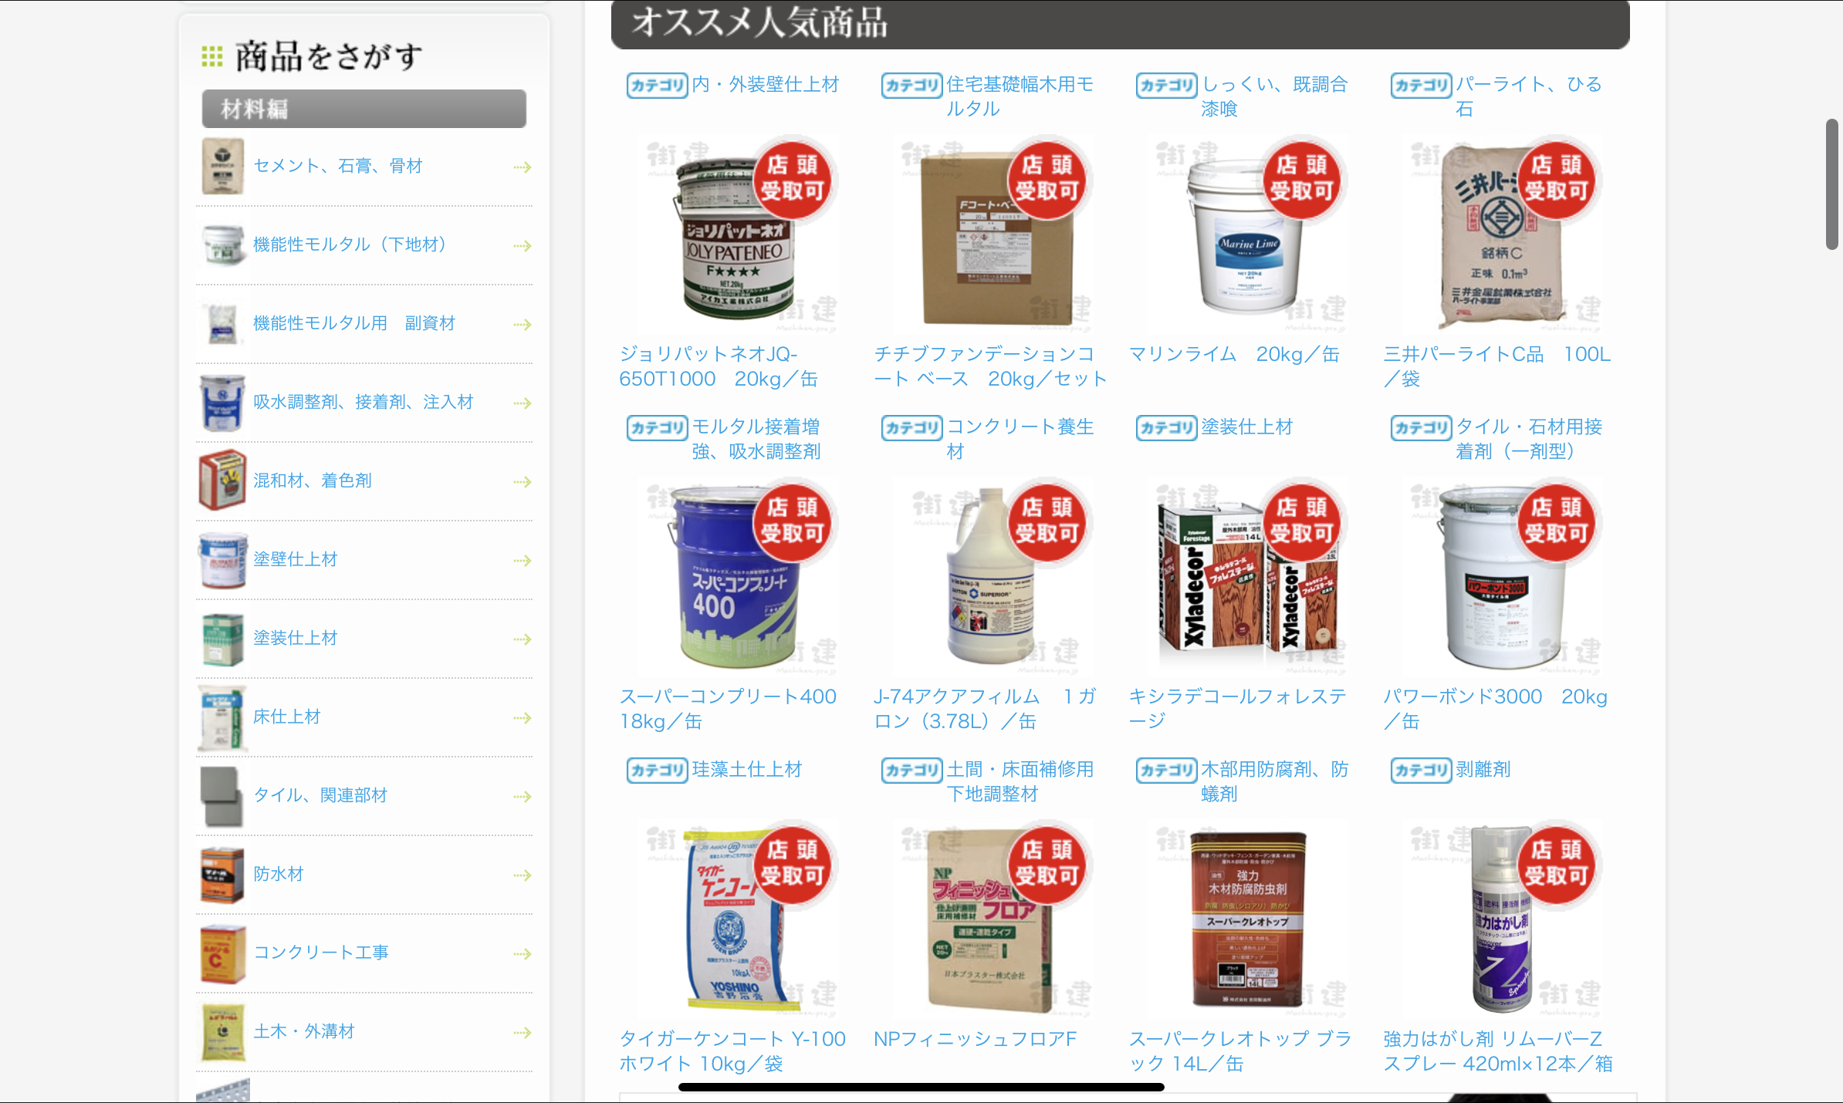Viewport: 1843px width, 1103px height.
Task: Click the 店頭受取可 badge on マリンライム
Action: pos(1301,179)
